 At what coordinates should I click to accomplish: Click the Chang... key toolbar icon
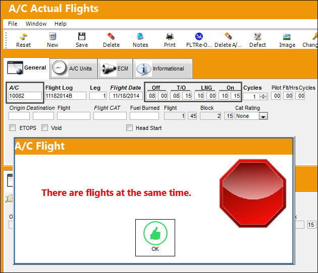[x=310, y=40]
